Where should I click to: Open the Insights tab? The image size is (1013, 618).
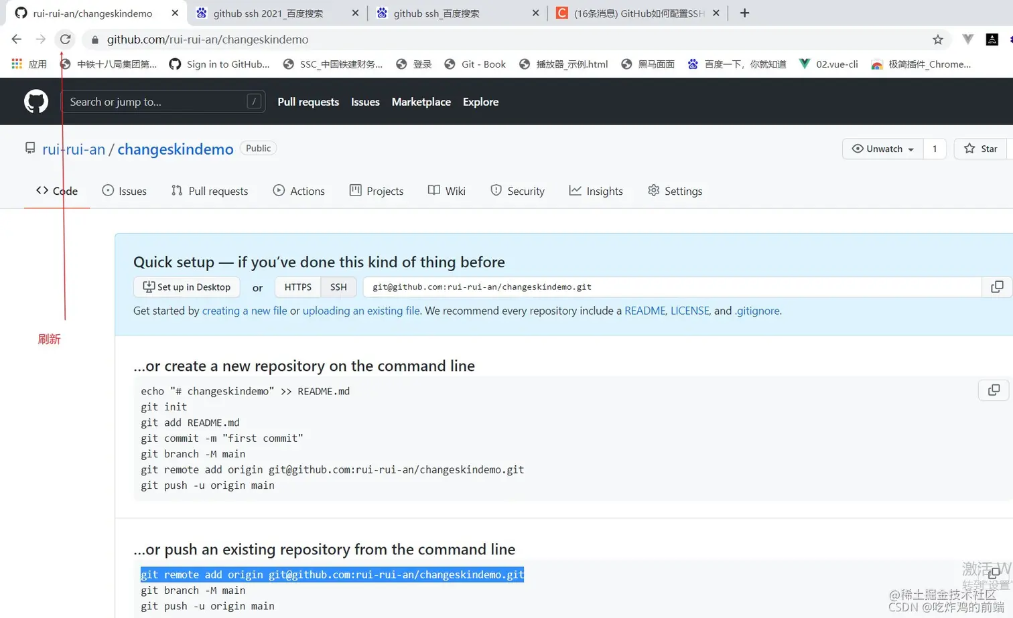(596, 191)
